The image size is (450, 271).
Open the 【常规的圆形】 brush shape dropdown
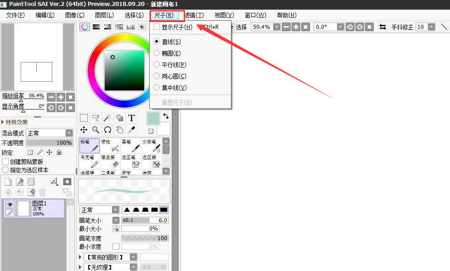(134, 257)
